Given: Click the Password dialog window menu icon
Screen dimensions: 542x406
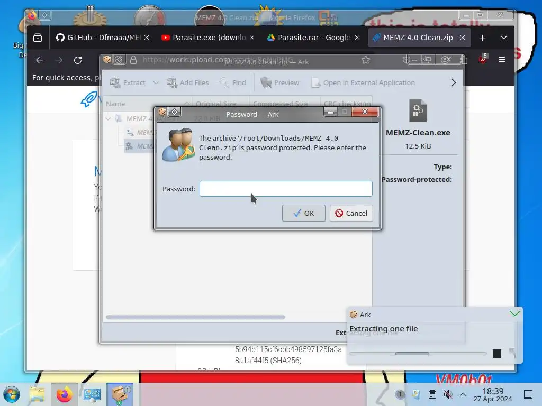Looking at the screenshot, I should 161,112.
